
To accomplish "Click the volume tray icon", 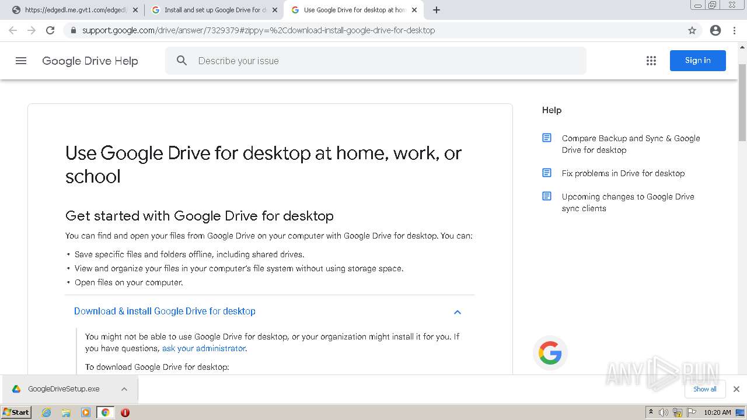I will coord(664,412).
